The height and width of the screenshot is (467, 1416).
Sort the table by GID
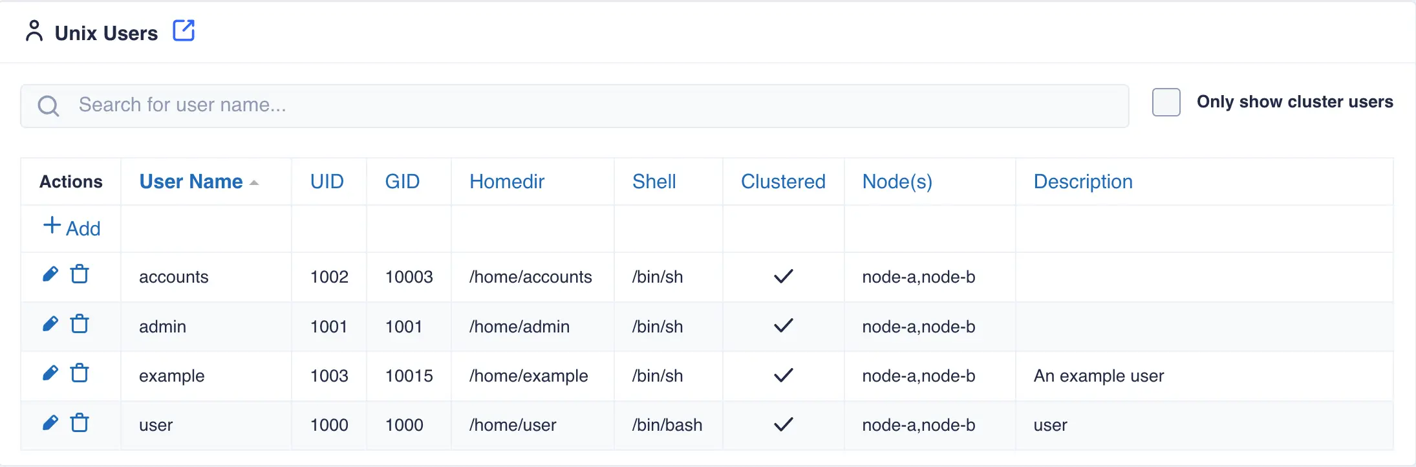point(402,182)
